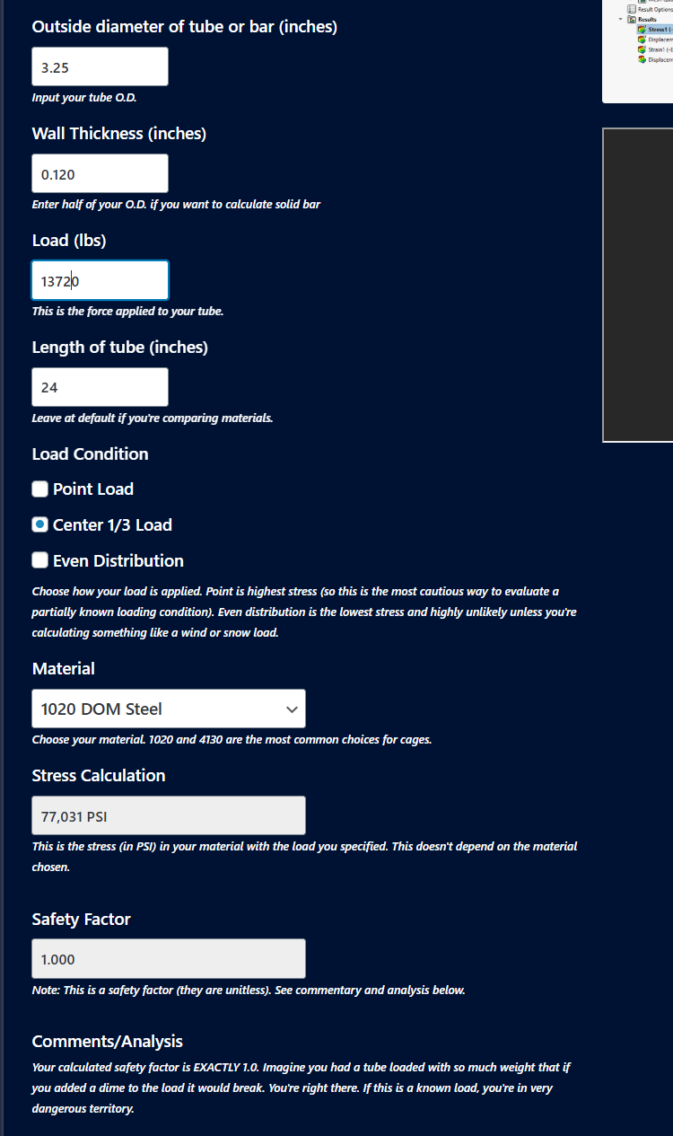Click Displacement plot icon directly below Stress1
Screen dimensions: 673x1136
coord(642,40)
